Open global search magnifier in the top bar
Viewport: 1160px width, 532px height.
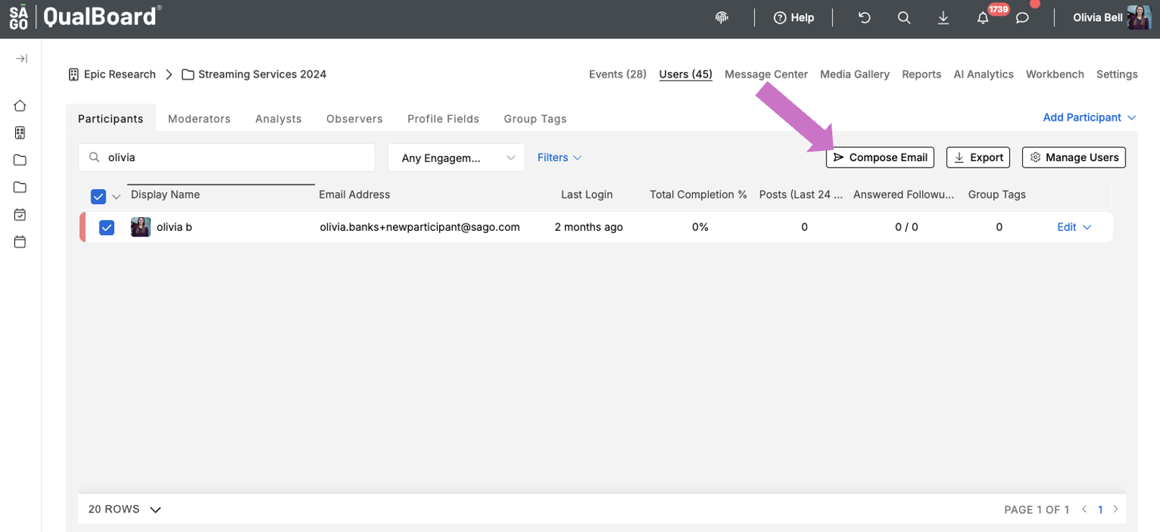904,18
